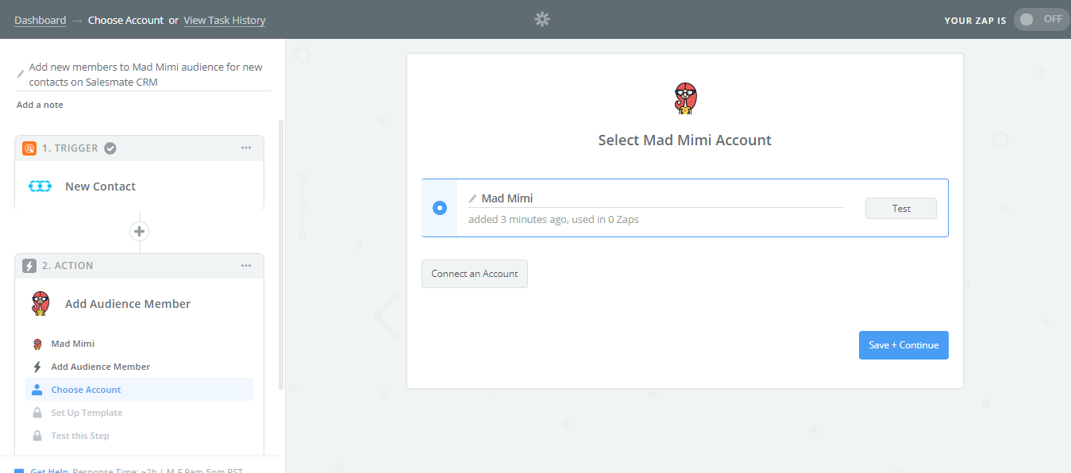
Task: Click the Salesmate logo by New Contact
Action: pyautogui.click(x=40, y=187)
